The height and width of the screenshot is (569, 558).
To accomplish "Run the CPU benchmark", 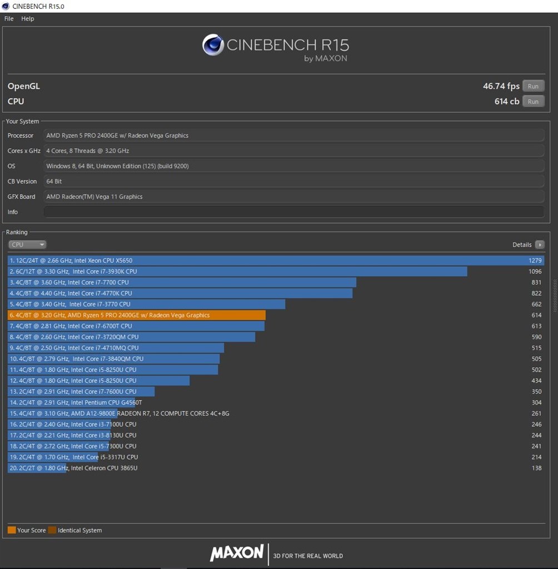I will pyautogui.click(x=533, y=101).
